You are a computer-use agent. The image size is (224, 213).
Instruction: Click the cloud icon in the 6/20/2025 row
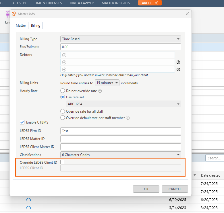click(x=28, y=200)
